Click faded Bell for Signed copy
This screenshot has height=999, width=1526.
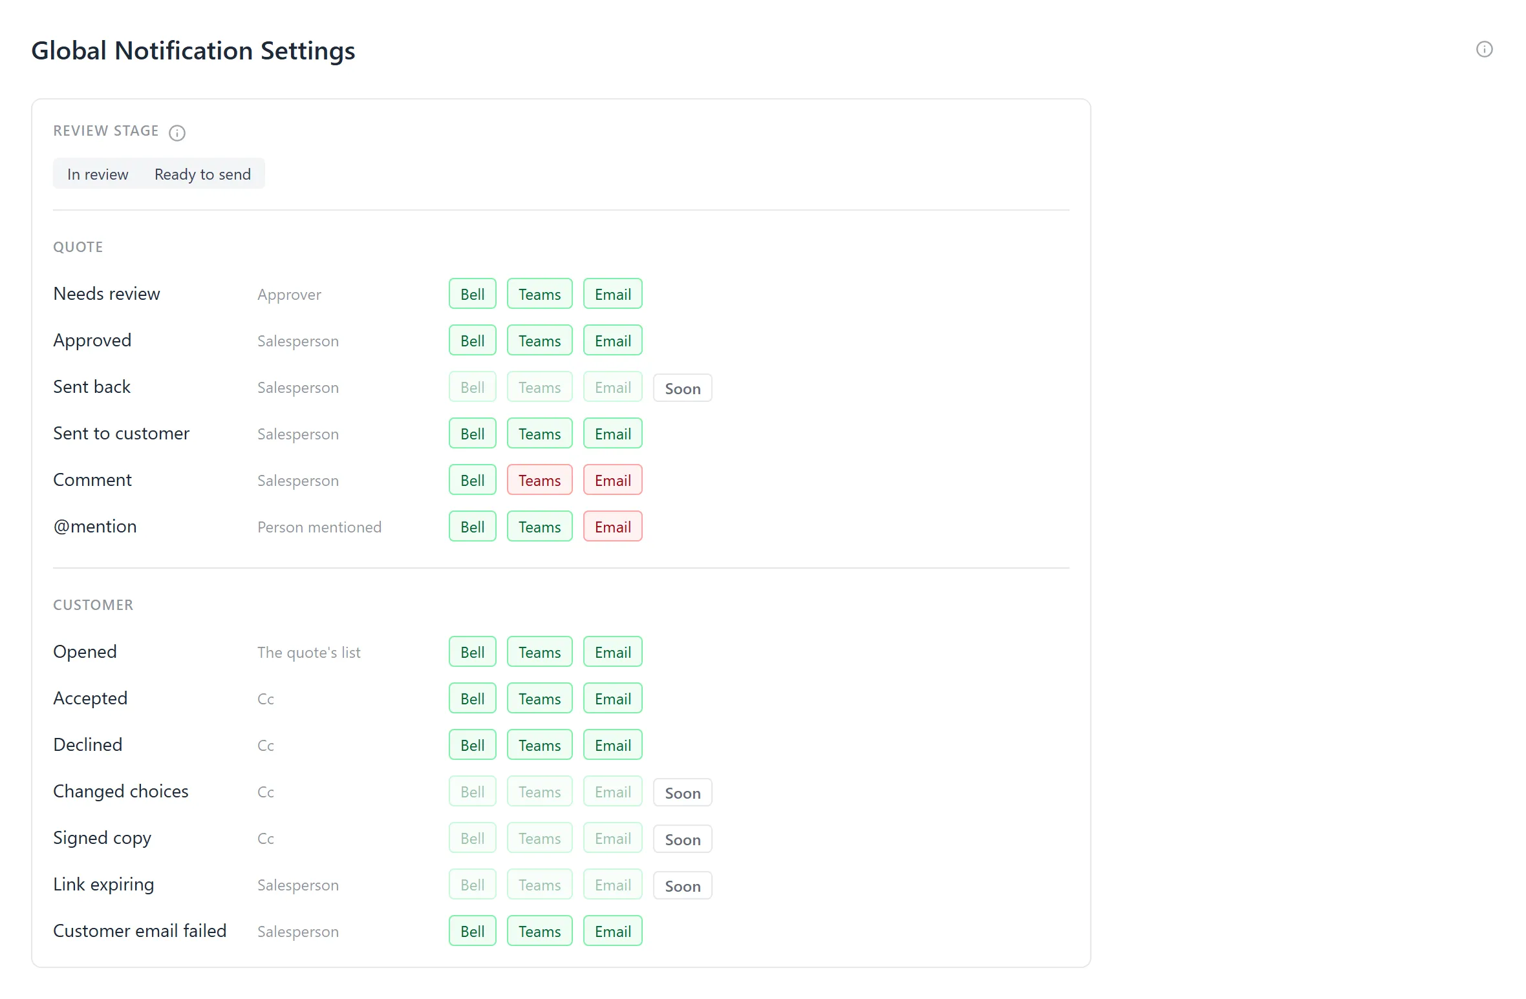[473, 838]
